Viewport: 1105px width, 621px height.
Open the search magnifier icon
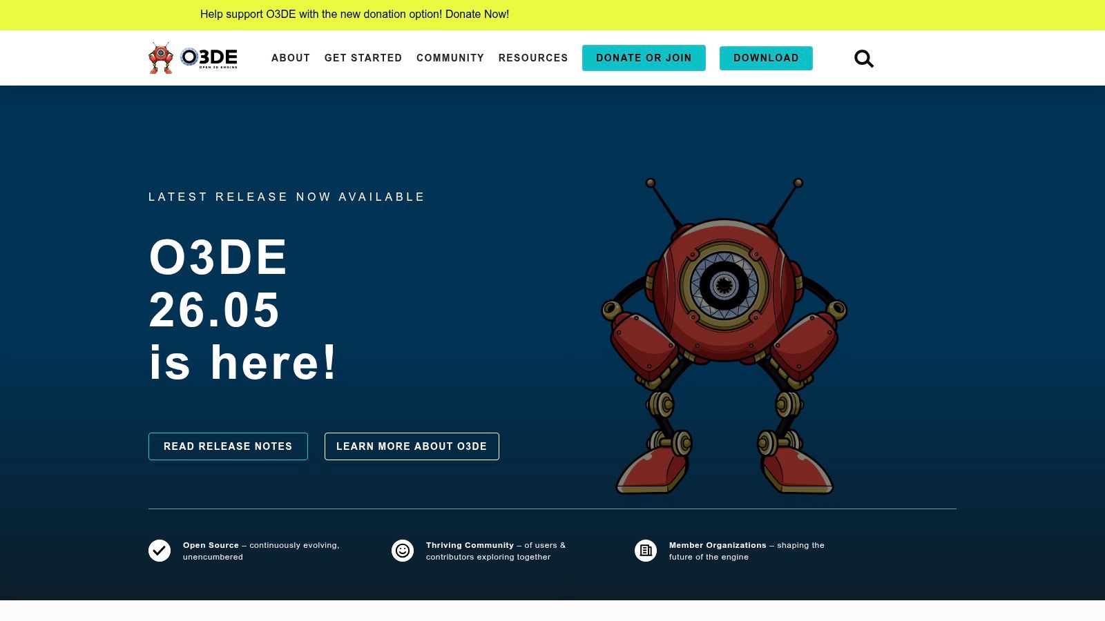[863, 59]
